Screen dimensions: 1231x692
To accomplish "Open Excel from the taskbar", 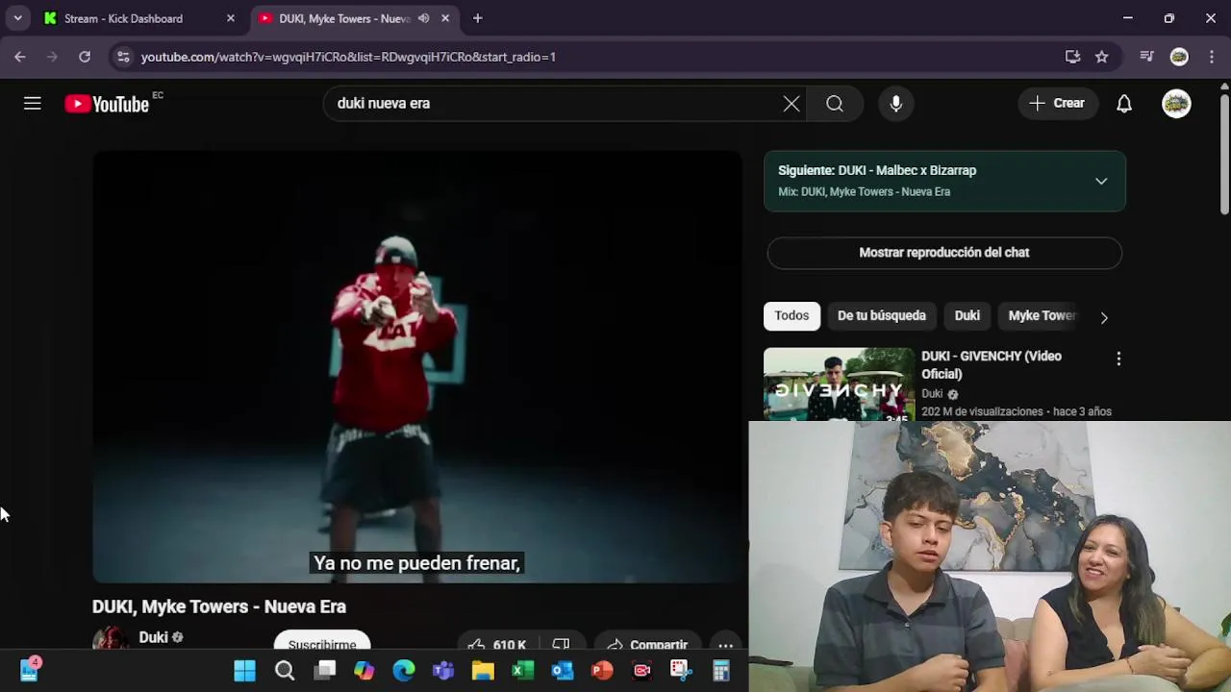I will point(522,670).
